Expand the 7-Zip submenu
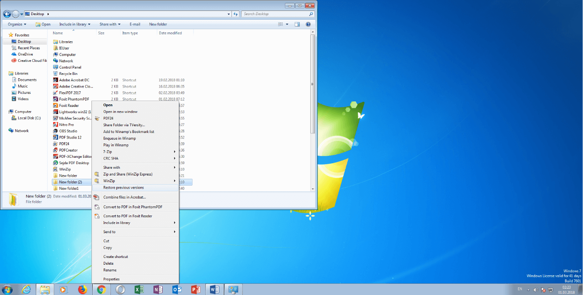 [135, 151]
